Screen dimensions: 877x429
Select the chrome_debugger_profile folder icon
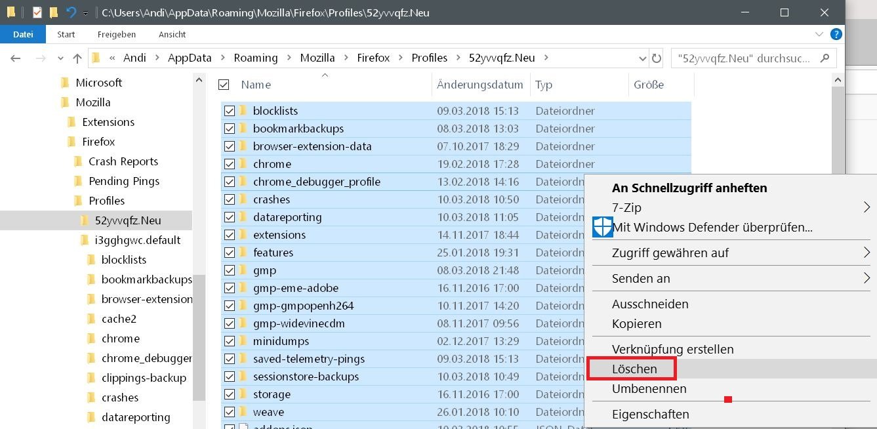click(243, 182)
